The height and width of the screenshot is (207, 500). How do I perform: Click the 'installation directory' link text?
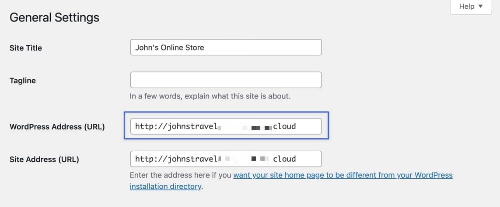click(x=165, y=187)
